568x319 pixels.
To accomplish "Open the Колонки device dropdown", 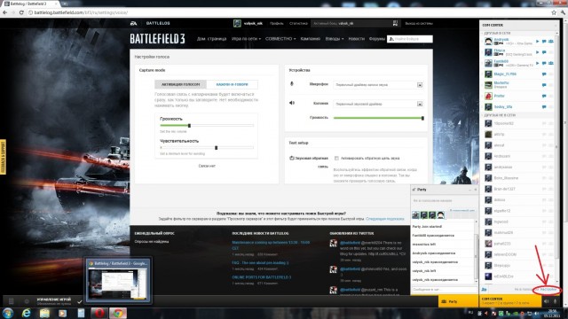I will click(x=378, y=104).
